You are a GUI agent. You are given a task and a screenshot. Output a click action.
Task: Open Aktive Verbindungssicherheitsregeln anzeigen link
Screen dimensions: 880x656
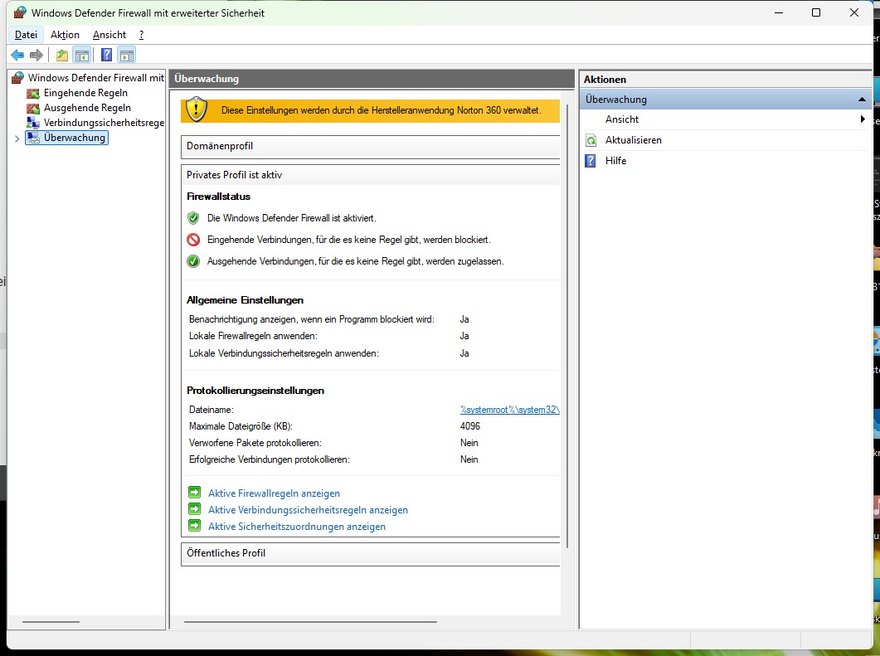tap(308, 510)
